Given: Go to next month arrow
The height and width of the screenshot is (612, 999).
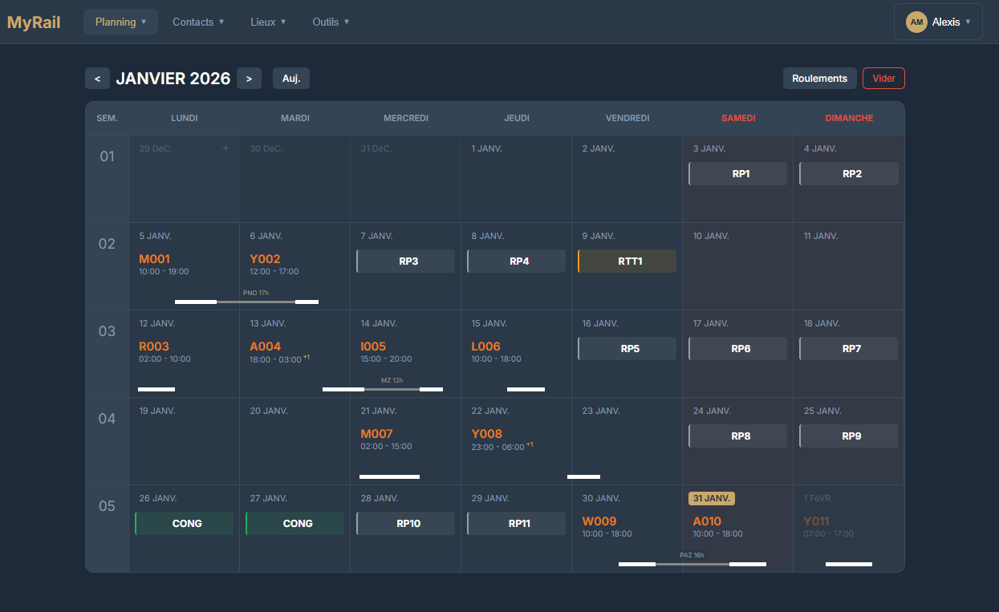Looking at the screenshot, I should [x=249, y=79].
